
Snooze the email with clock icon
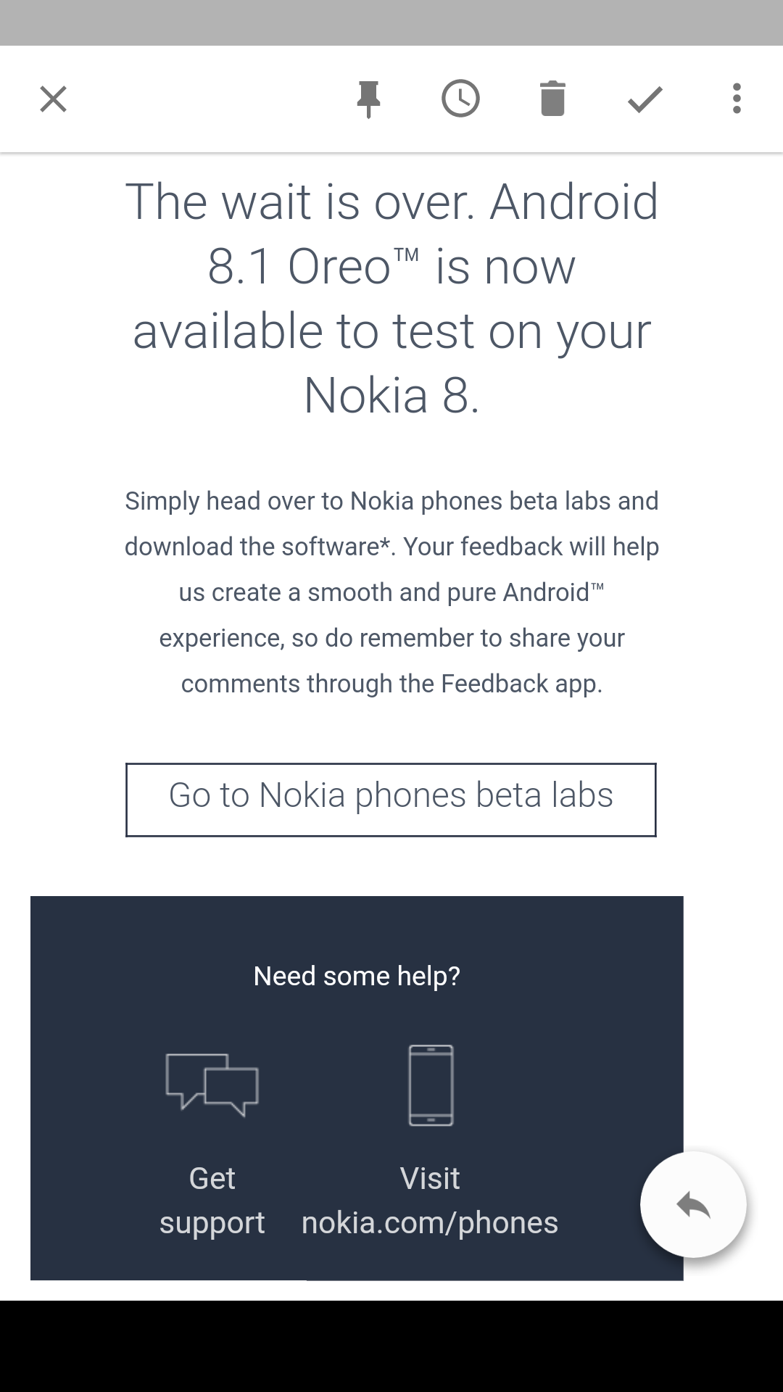click(460, 99)
